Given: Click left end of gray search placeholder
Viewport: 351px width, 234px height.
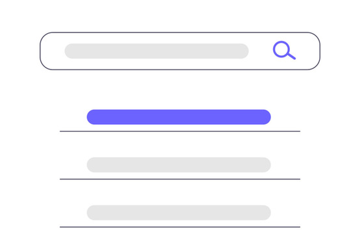Looking at the screenshot, I should [70, 51].
